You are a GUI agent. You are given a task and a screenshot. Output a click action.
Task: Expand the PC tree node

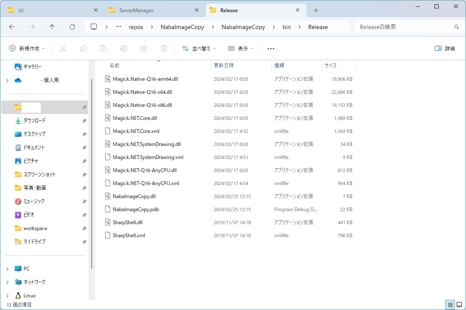8,269
